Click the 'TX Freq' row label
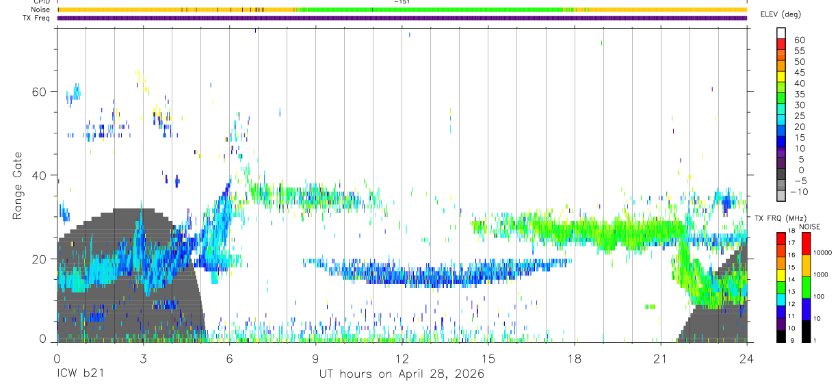 pyautogui.click(x=37, y=18)
